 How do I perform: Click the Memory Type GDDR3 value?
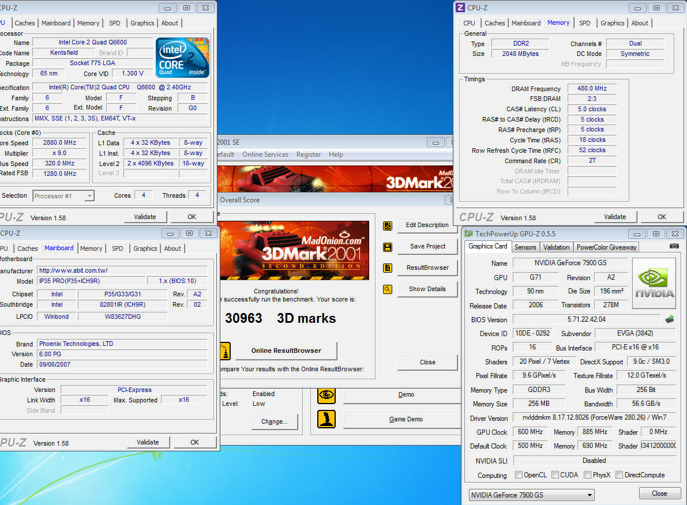point(539,390)
